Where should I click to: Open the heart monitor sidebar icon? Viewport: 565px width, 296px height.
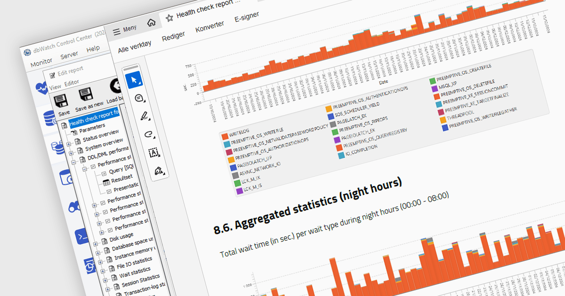pos(41,87)
